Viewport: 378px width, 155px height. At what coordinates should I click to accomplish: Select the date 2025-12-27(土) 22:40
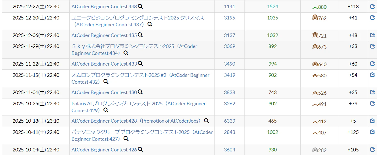pos(36,7)
